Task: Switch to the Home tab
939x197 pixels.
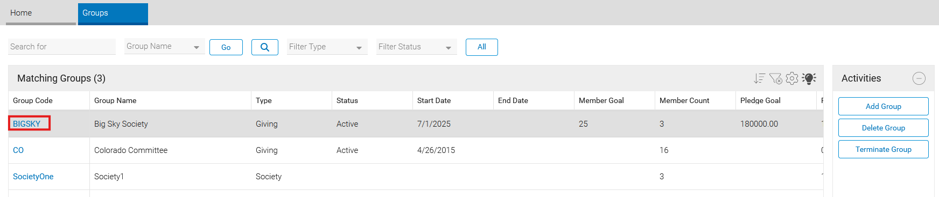Action: (41, 13)
